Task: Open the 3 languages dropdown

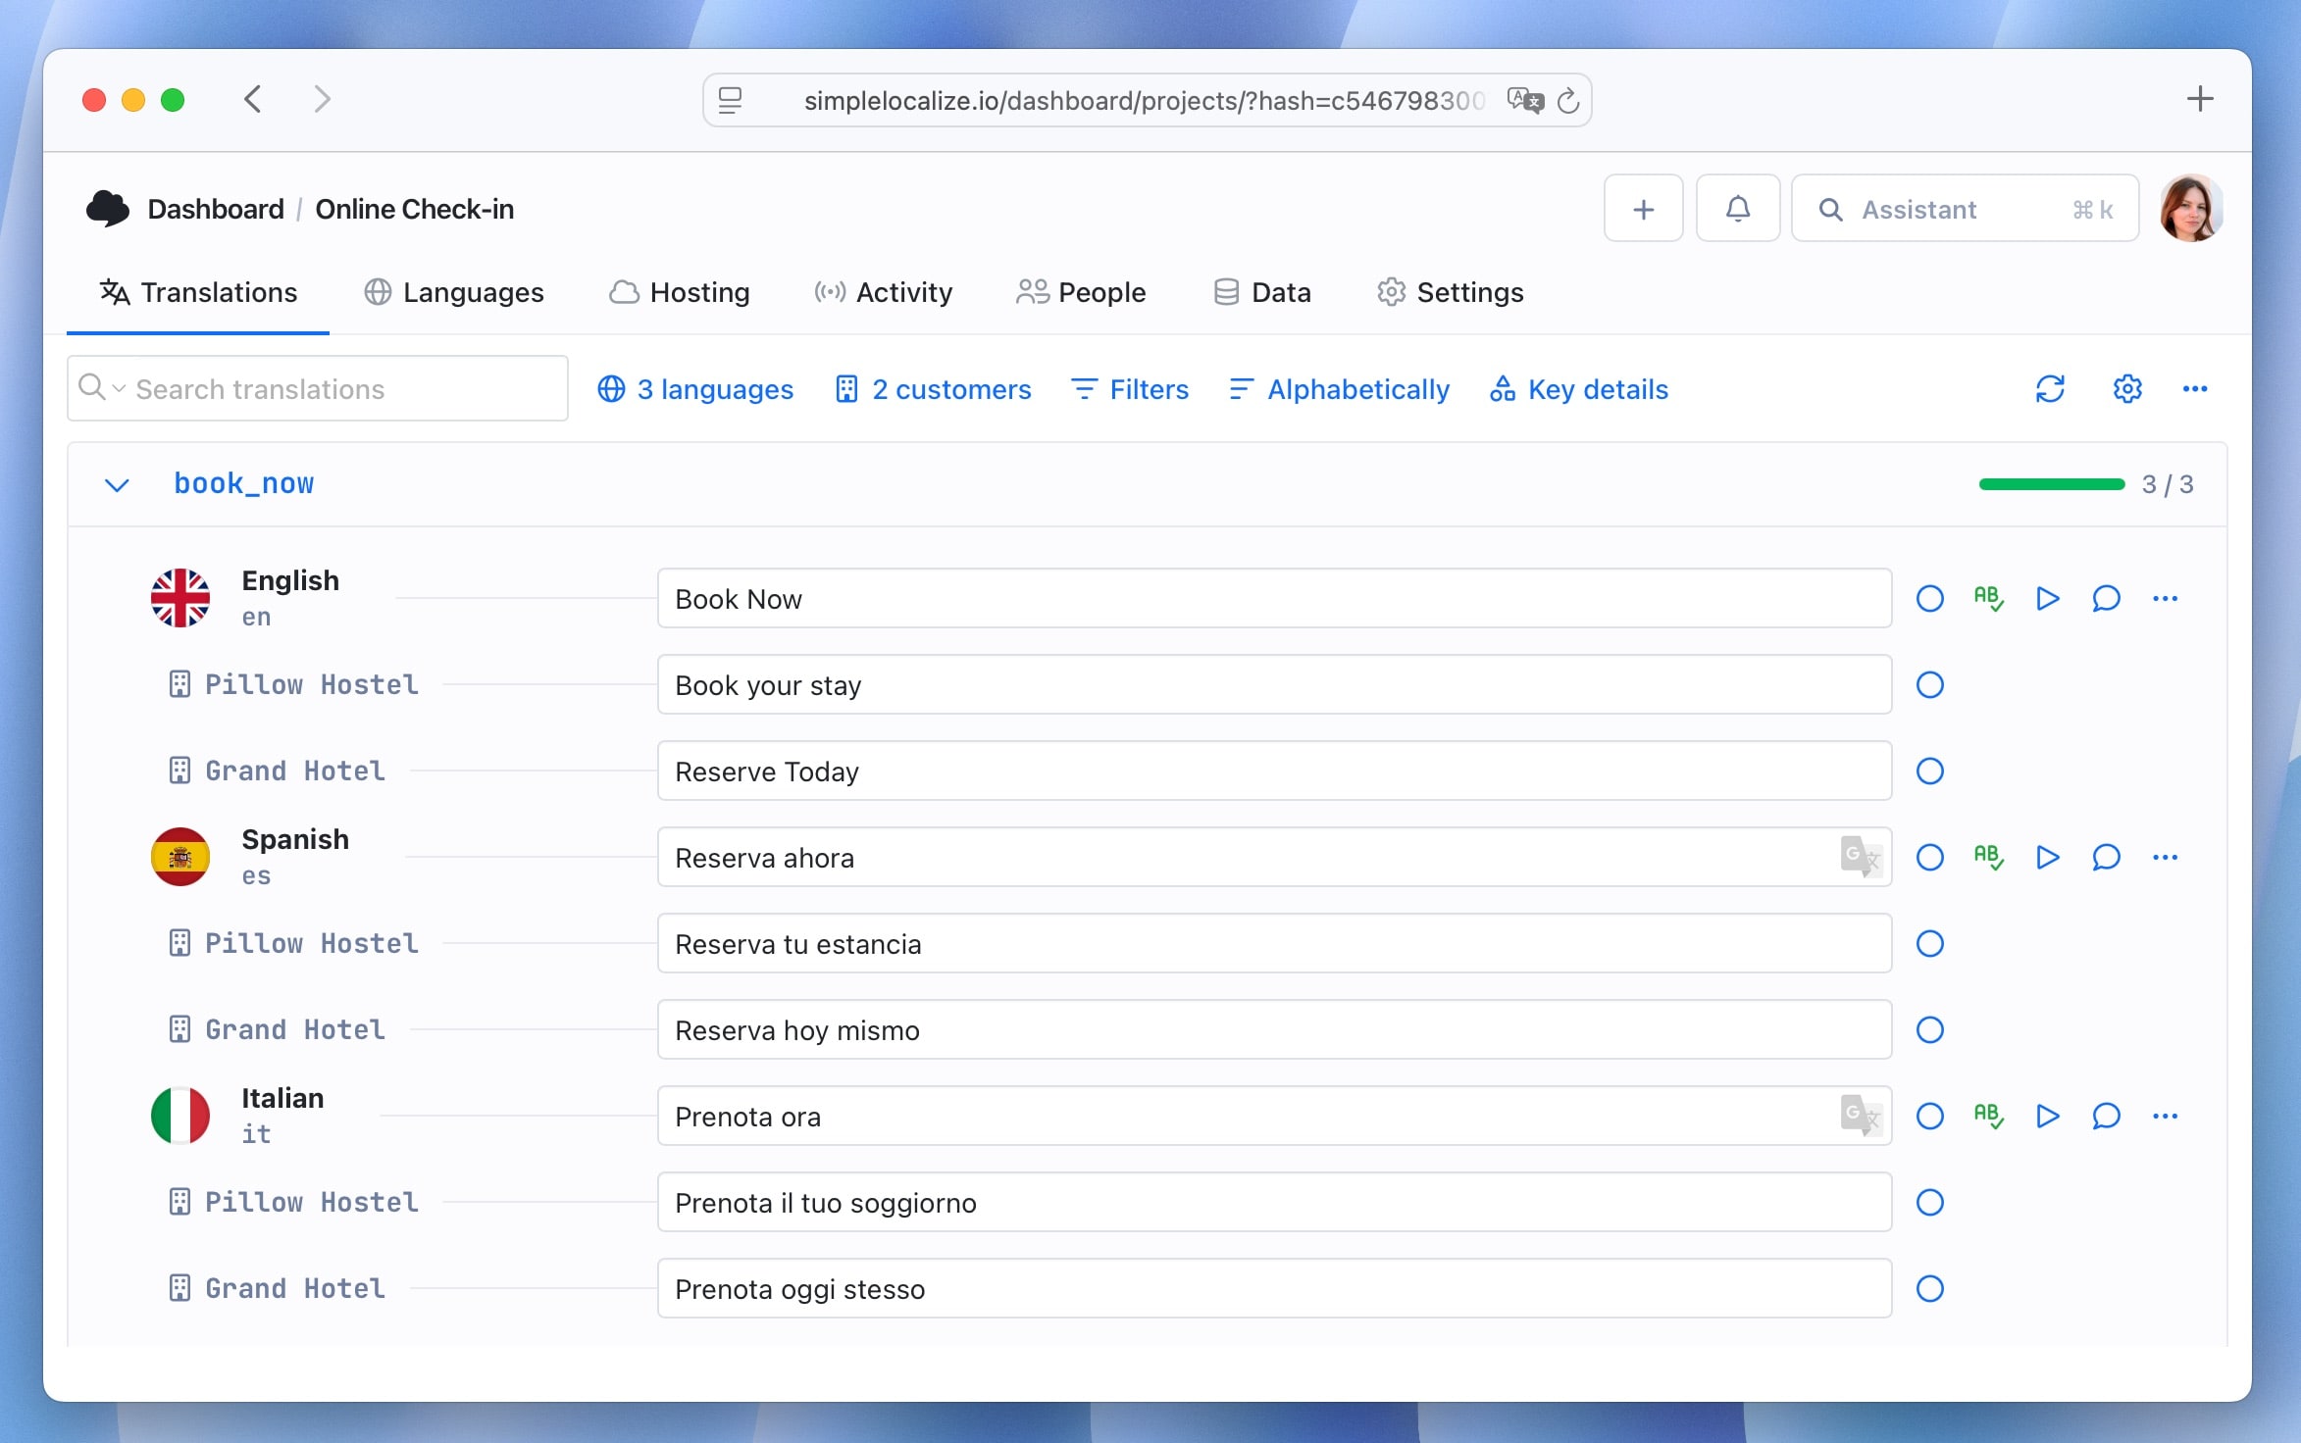Action: tap(695, 389)
